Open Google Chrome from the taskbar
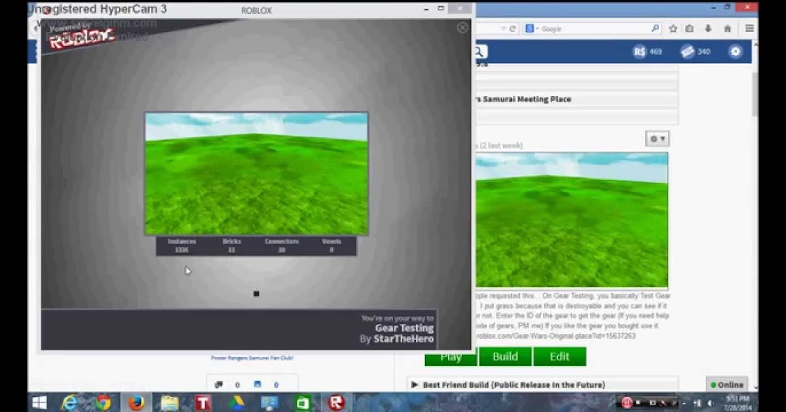 103,402
